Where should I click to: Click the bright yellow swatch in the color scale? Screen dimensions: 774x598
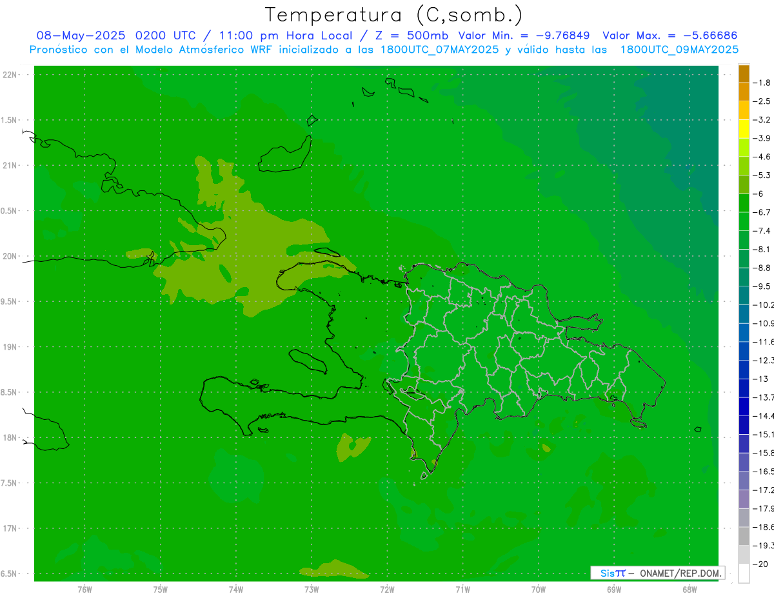tap(744, 129)
